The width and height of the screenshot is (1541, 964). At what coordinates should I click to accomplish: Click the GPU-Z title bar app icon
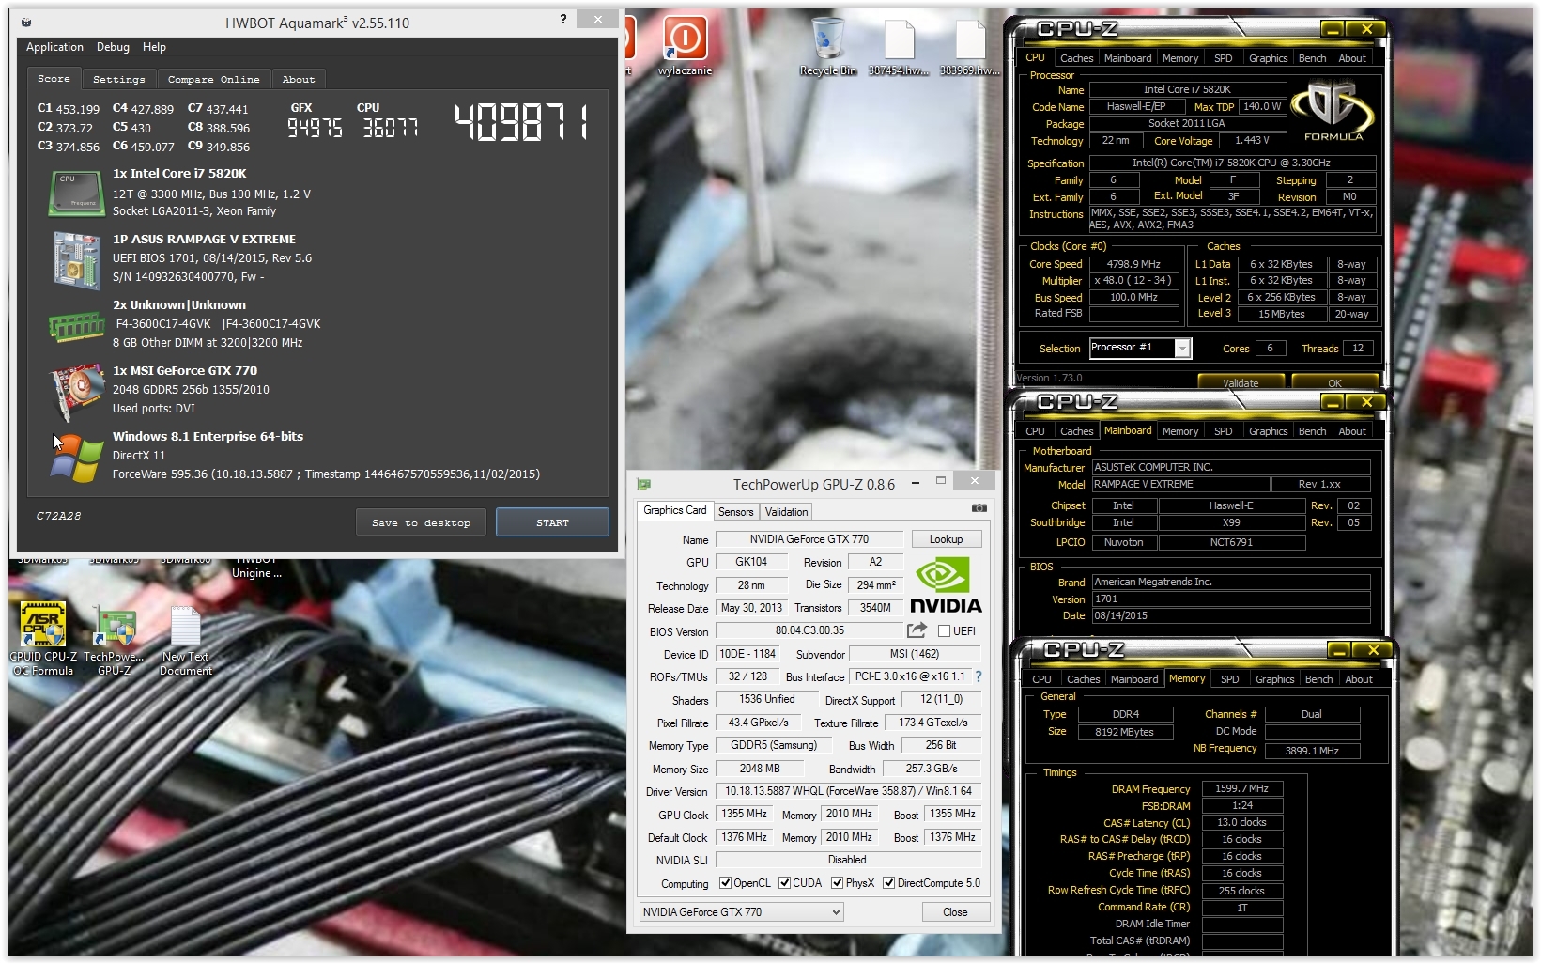click(644, 484)
